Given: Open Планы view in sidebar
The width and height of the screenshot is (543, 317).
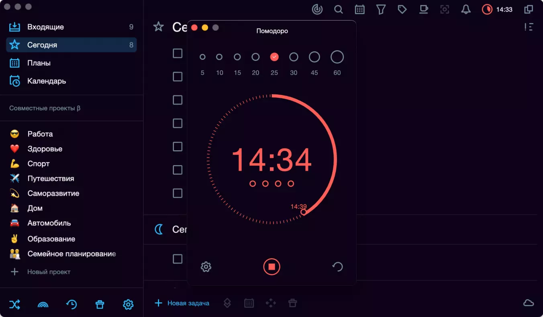Looking at the screenshot, I should (71, 63).
